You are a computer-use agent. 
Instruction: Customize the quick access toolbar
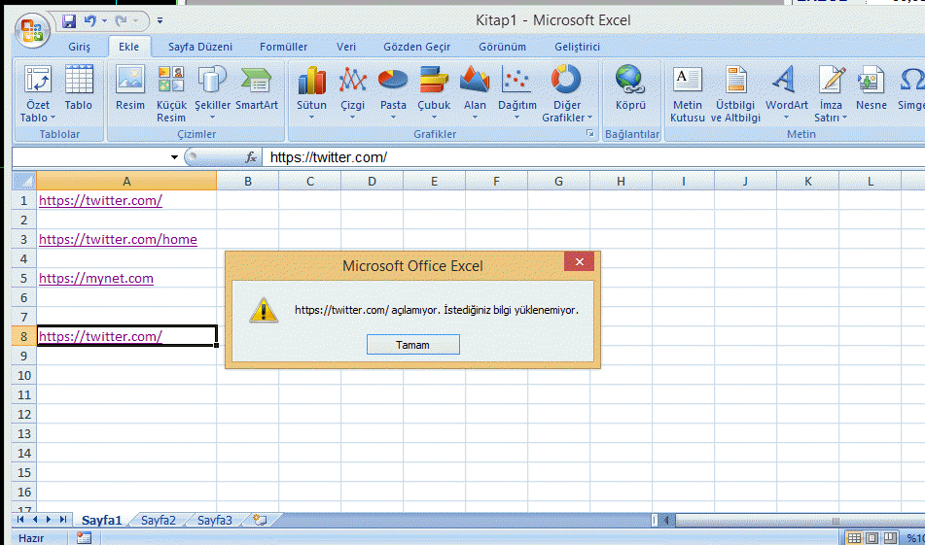[x=160, y=21]
